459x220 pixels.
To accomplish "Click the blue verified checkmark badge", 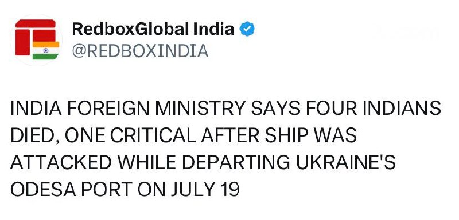I will [247, 29].
